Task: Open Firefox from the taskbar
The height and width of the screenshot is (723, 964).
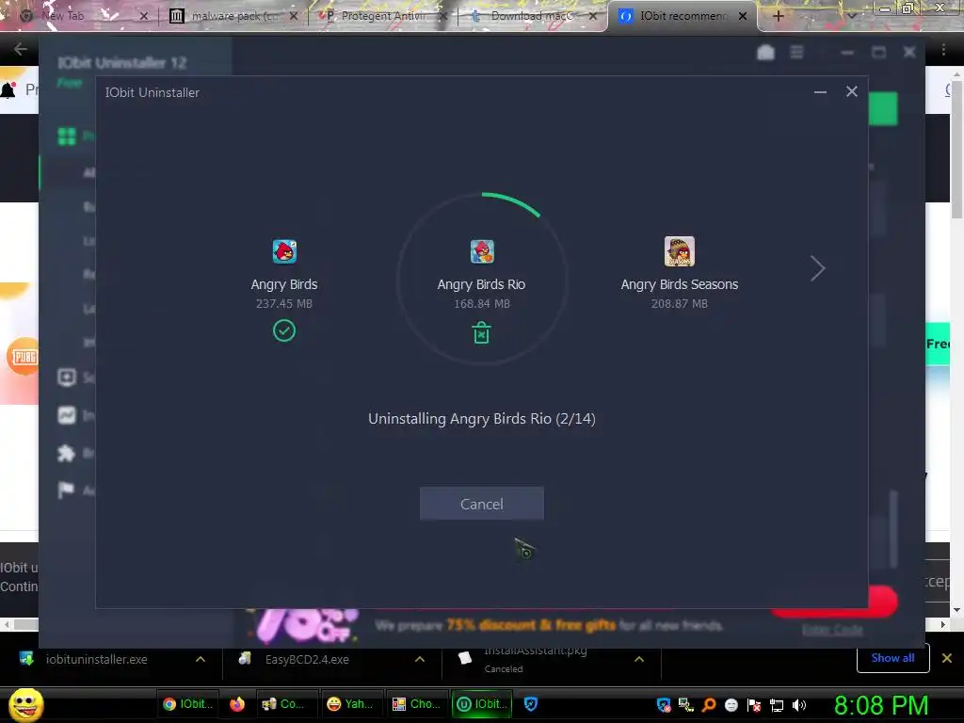Action: tap(236, 704)
